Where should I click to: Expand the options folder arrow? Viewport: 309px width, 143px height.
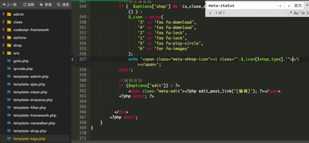(x=3, y=38)
